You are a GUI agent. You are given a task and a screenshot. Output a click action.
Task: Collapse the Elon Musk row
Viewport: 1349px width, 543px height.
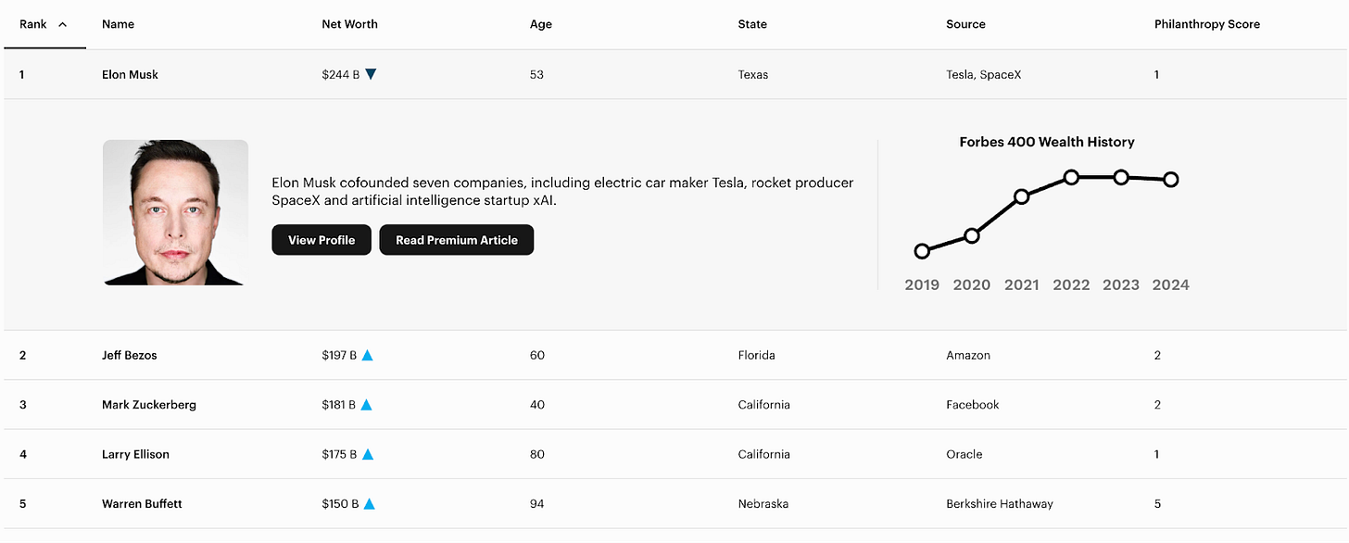tap(130, 74)
